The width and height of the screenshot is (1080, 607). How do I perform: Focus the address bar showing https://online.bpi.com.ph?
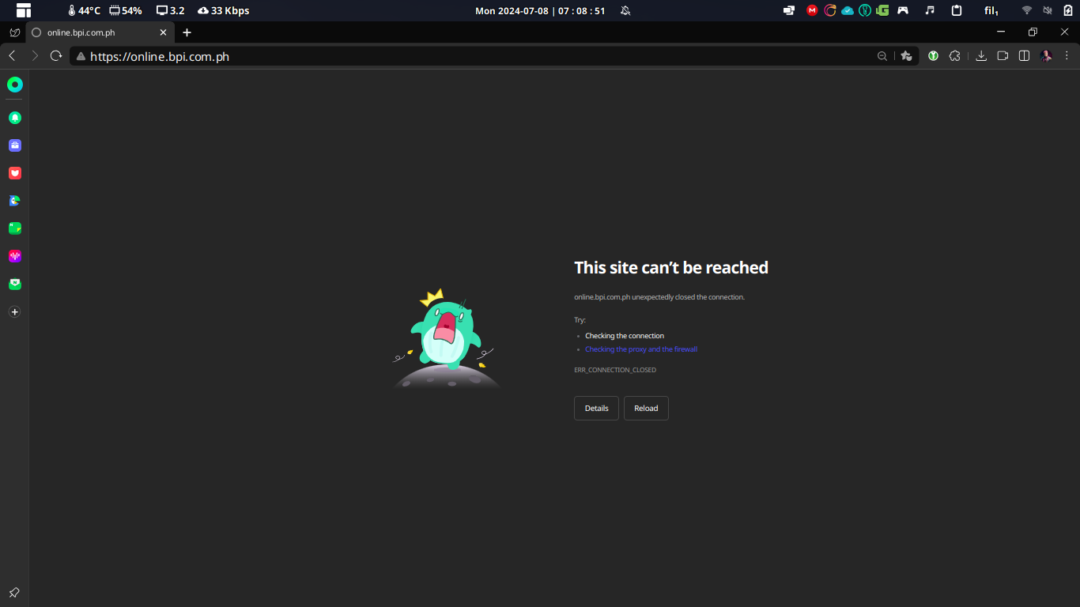pyautogui.click(x=474, y=56)
